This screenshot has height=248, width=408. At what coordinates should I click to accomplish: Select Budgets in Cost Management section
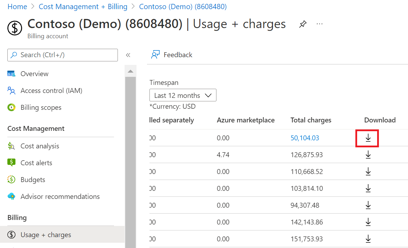(x=33, y=180)
